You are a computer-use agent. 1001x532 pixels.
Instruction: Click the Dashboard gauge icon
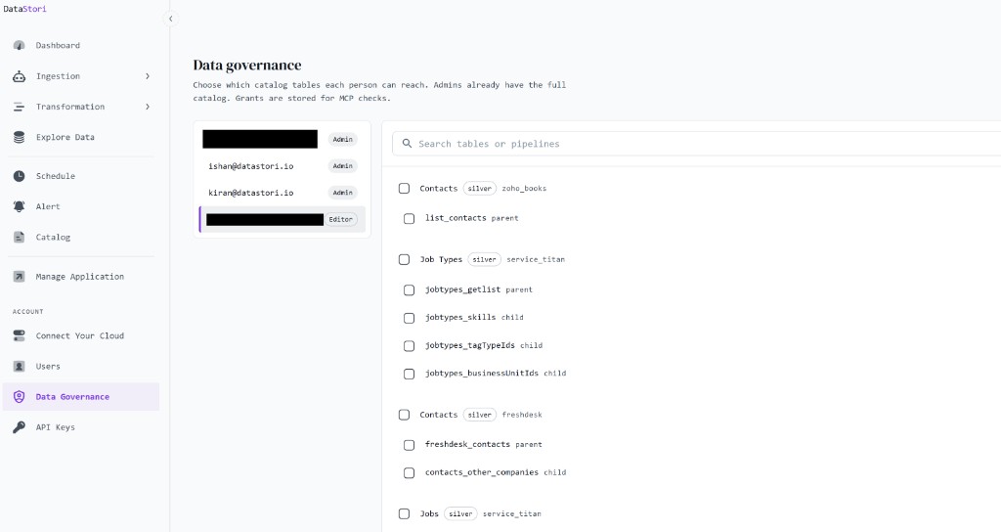pos(20,45)
